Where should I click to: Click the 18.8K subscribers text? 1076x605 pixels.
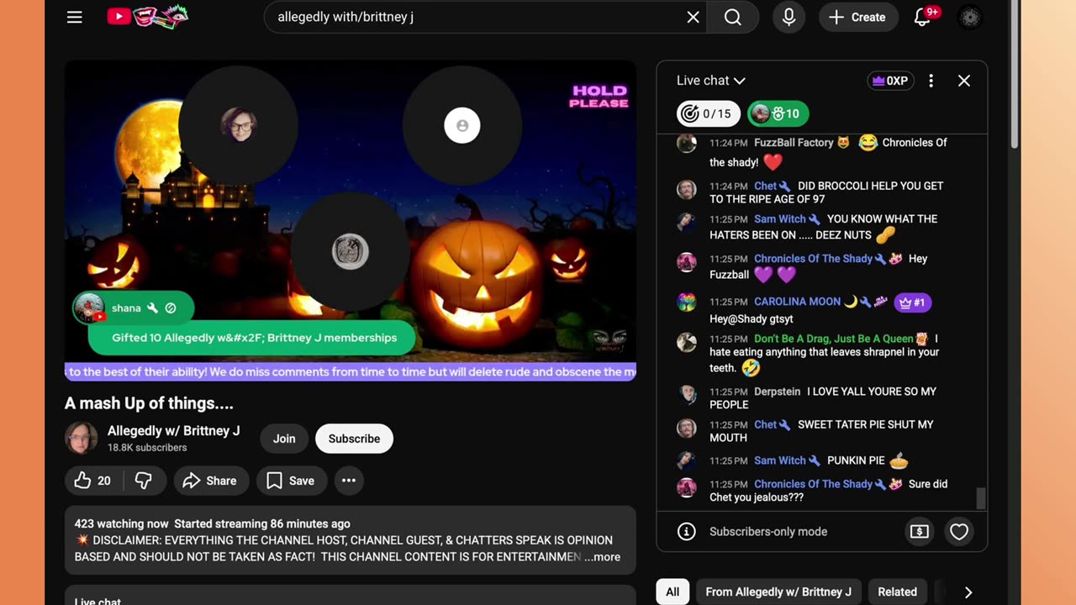point(147,448)
